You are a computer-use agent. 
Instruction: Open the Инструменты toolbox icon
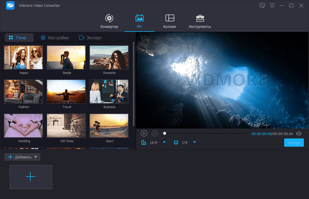pyautogui.click(x=200, y=18)
